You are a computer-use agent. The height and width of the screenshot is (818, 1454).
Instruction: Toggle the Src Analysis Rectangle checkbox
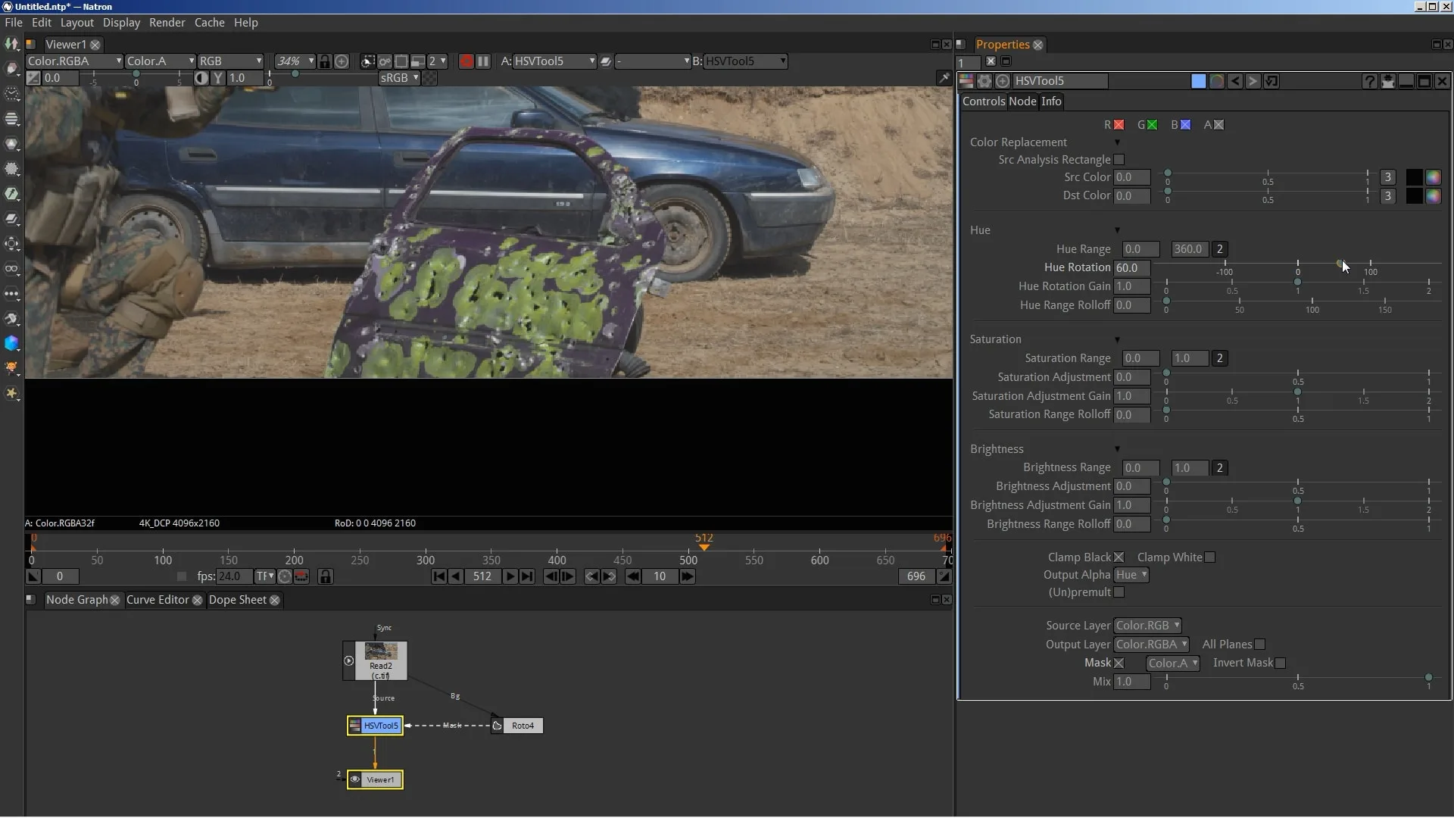point(1119,159)
